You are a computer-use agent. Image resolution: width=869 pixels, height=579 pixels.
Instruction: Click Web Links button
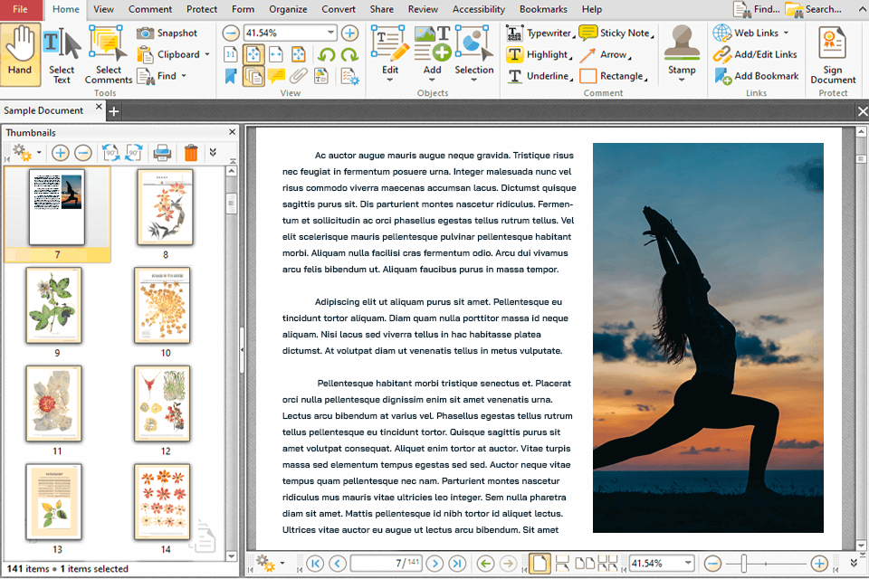(745, 33)
